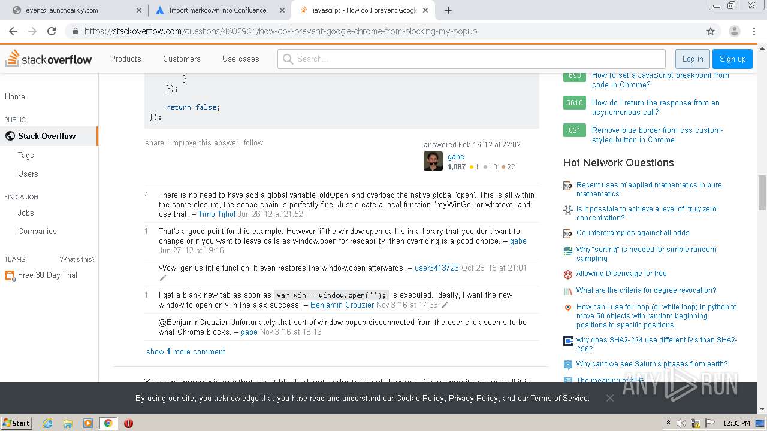Click the share link under answer
This screenshot has height=431, width=767.
[x=155, y=142]
